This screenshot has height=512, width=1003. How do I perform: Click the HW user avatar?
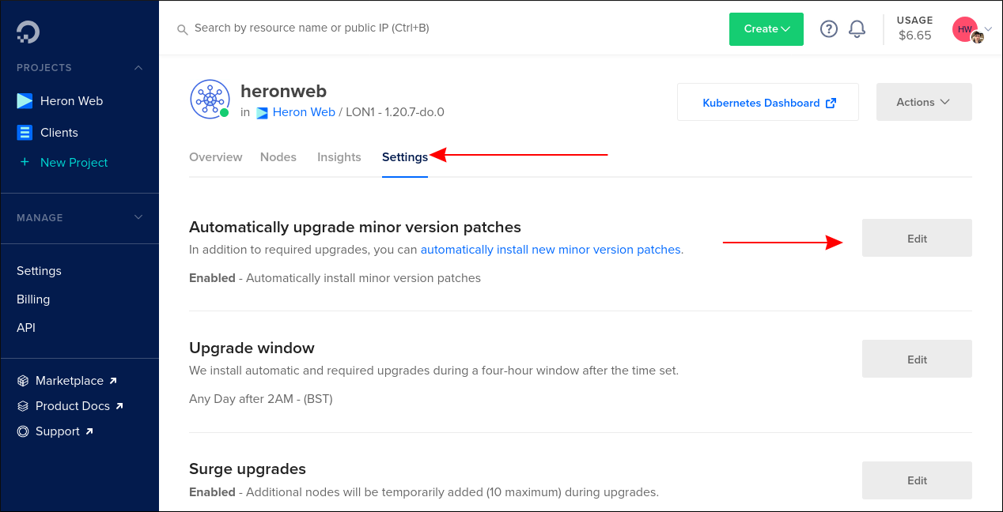964,28
